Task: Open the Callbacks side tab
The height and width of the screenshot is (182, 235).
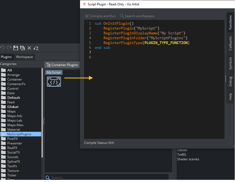Action: (x=230, y=43)
